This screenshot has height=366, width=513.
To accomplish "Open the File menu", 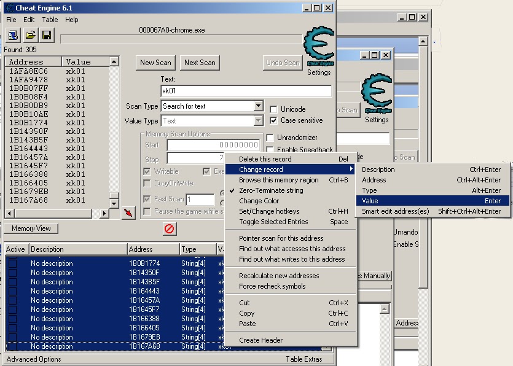I will click(x=11, y=20).
